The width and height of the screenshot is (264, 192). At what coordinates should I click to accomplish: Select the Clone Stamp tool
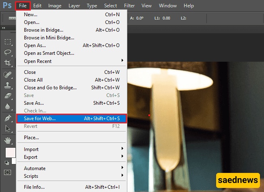click(8, 86)
